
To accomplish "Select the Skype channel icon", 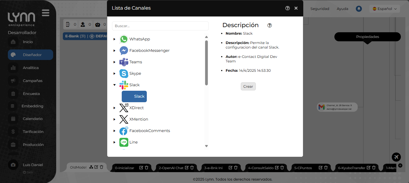I will [124, 74].
